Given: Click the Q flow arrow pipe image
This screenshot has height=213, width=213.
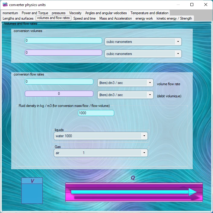Looking at the screenshot, I should coord(134,192).
